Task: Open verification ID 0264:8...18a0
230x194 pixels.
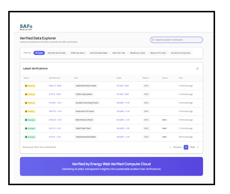Action: [x=55, y=86]
